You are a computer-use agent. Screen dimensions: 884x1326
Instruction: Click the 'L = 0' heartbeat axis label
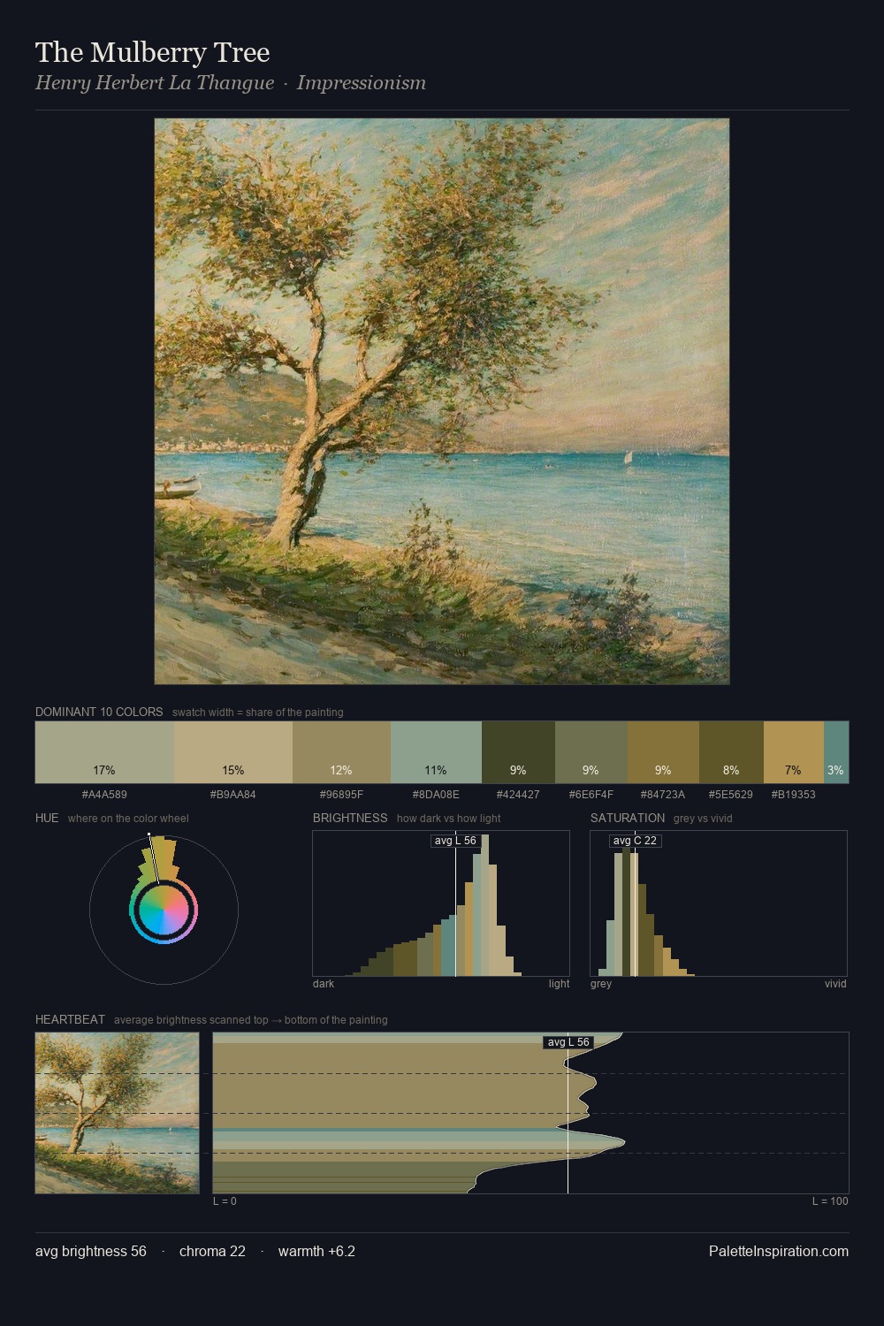225,1201
